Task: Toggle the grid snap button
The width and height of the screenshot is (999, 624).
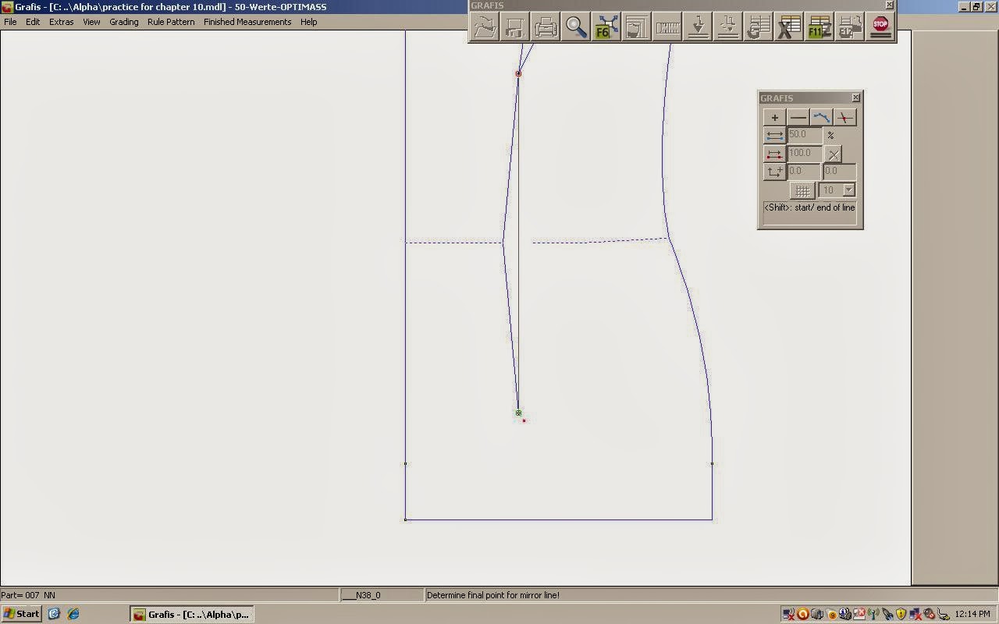Action: (802, 190)
